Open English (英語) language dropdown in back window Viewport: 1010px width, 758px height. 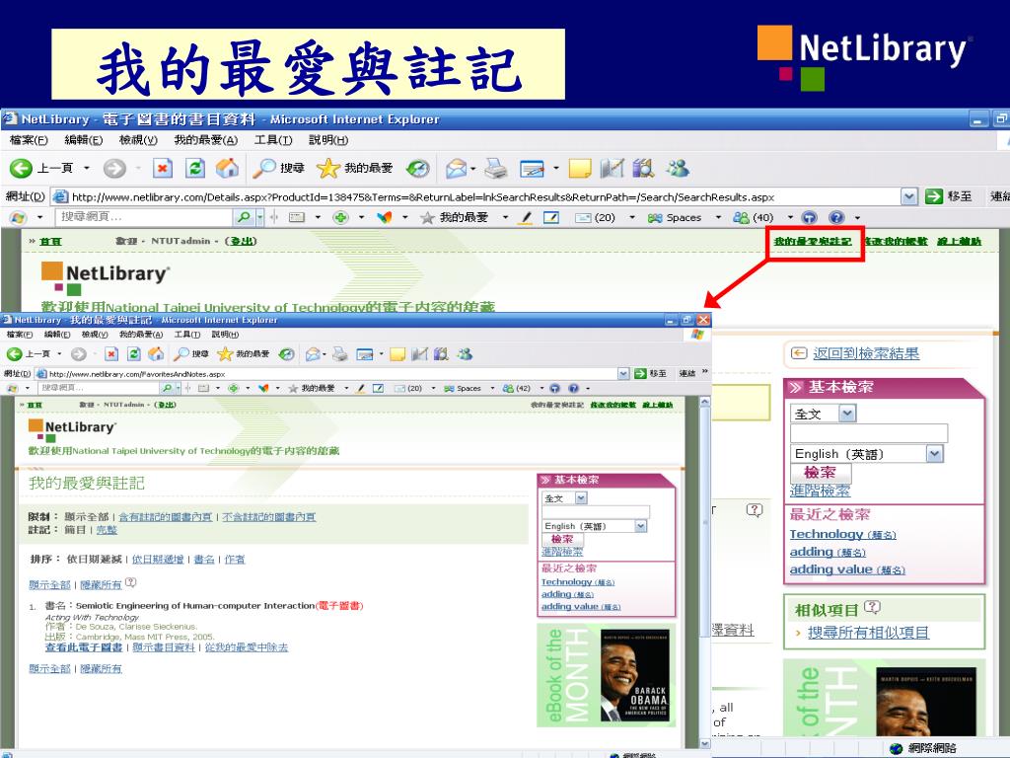pyautogui.click(x=934, y=454)
